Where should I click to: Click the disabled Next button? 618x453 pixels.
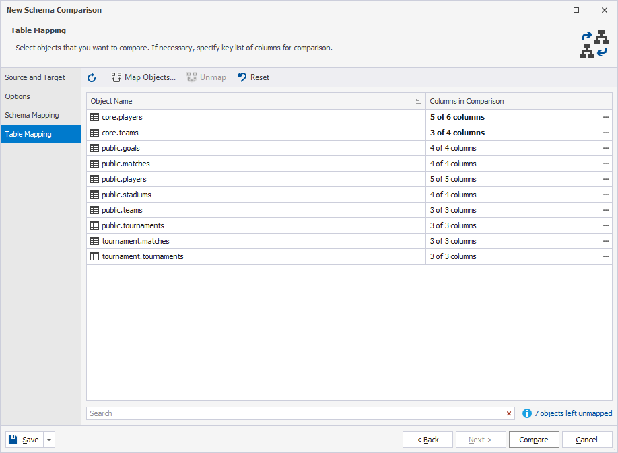(481, 440)
